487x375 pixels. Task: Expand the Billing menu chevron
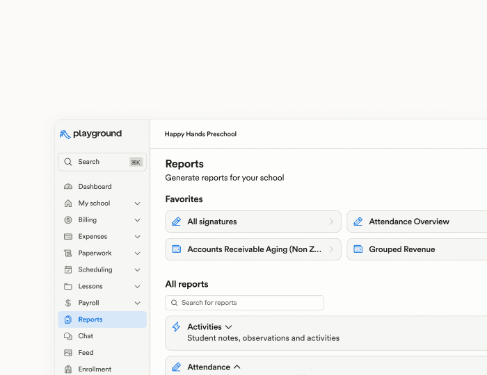[137, 220]
